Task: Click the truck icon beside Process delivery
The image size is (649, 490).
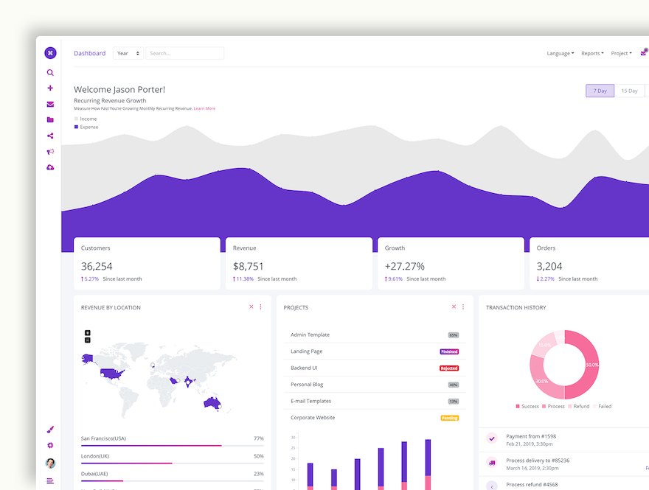Action: [x=492, y=463]
